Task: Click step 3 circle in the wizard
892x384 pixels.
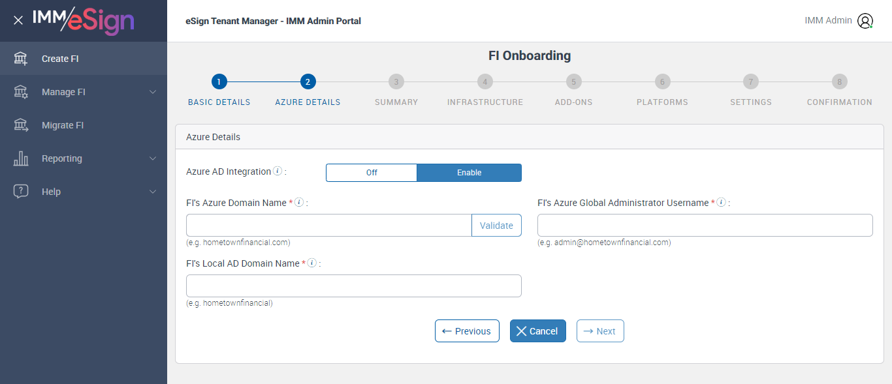Action: pos(396,81)
